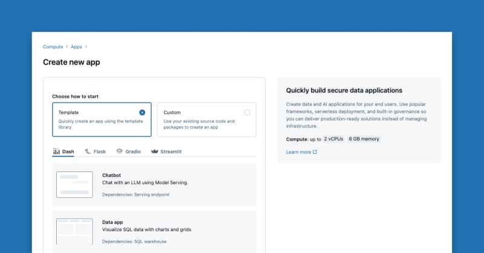Choose the Custom source code option card
The image size is (484, 253).
point(206,120)
